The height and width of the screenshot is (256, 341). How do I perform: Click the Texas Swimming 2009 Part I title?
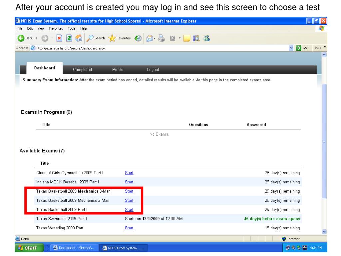pos(62,219)
